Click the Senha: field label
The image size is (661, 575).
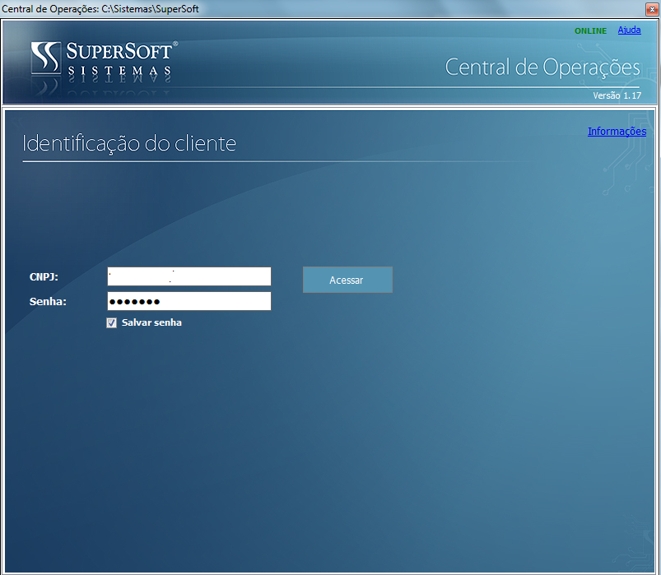48,302
